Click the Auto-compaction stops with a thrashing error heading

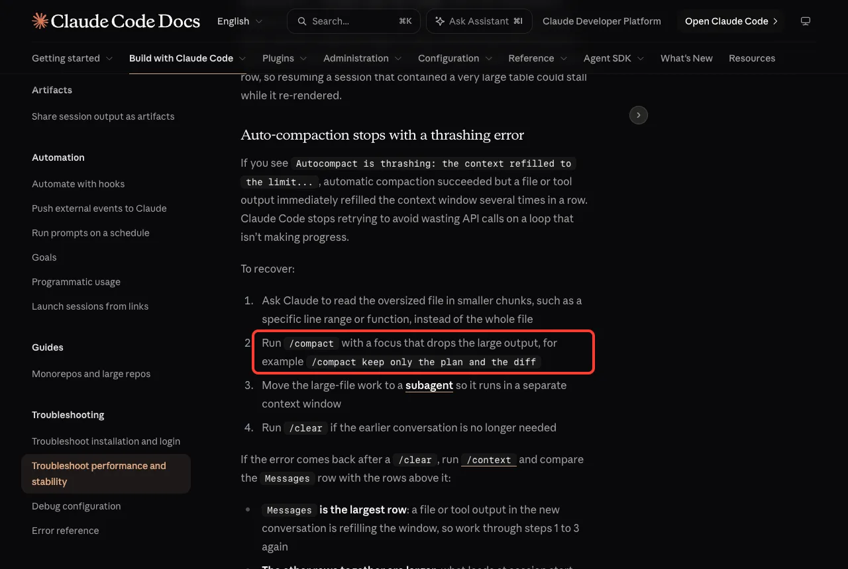(382, 135)
